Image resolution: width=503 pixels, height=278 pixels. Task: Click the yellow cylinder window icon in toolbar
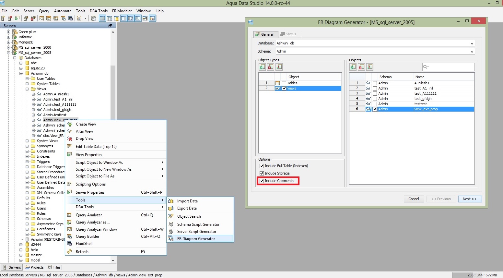click(x=116, y=18)
